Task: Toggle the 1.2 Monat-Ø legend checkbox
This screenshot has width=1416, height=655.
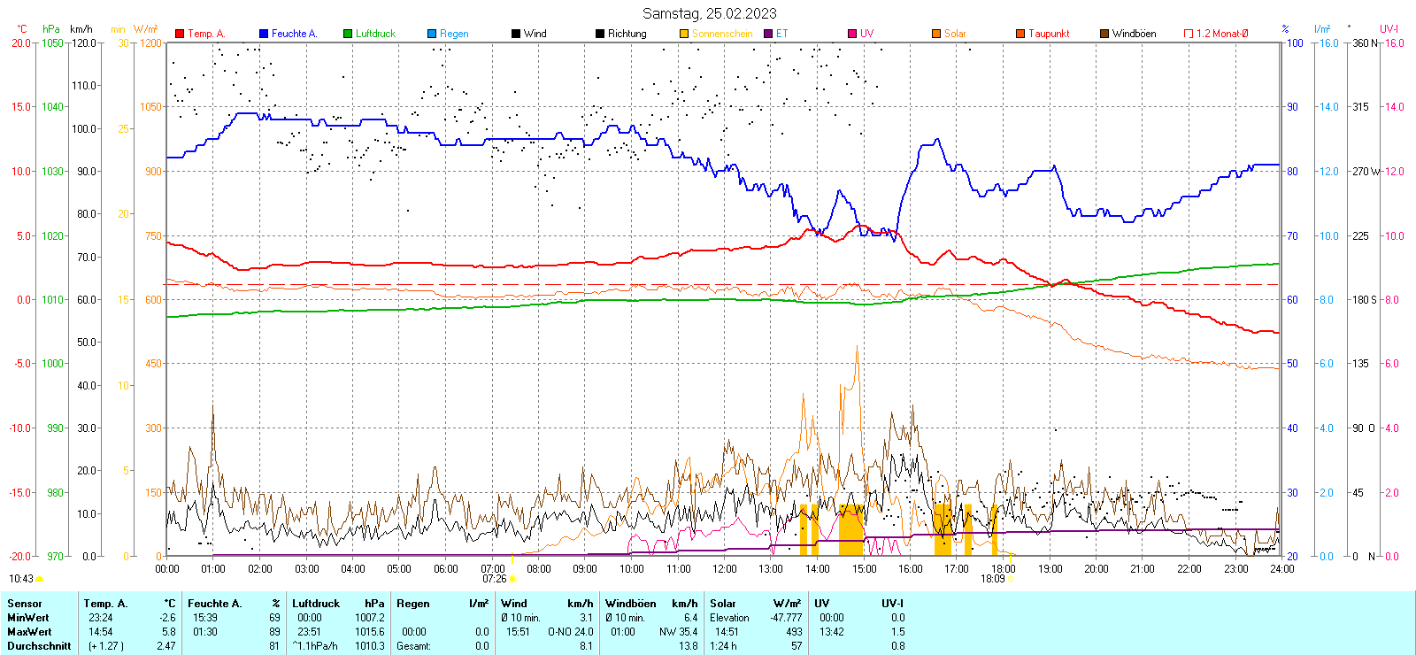Action: pyautogui.click(x=1189, y=34)
